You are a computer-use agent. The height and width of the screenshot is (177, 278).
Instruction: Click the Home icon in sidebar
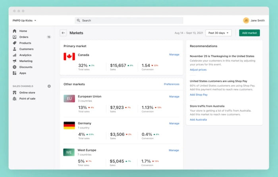point(15,31)
